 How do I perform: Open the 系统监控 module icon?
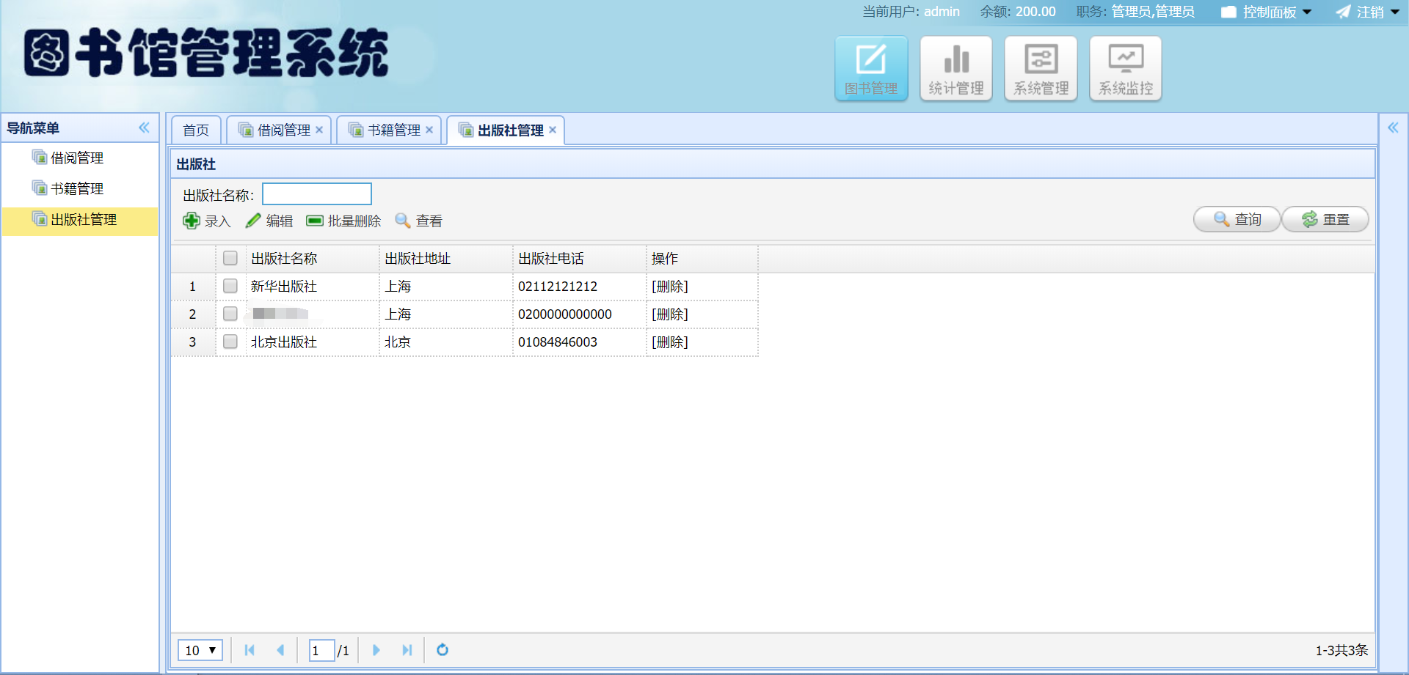point(1126,68)
